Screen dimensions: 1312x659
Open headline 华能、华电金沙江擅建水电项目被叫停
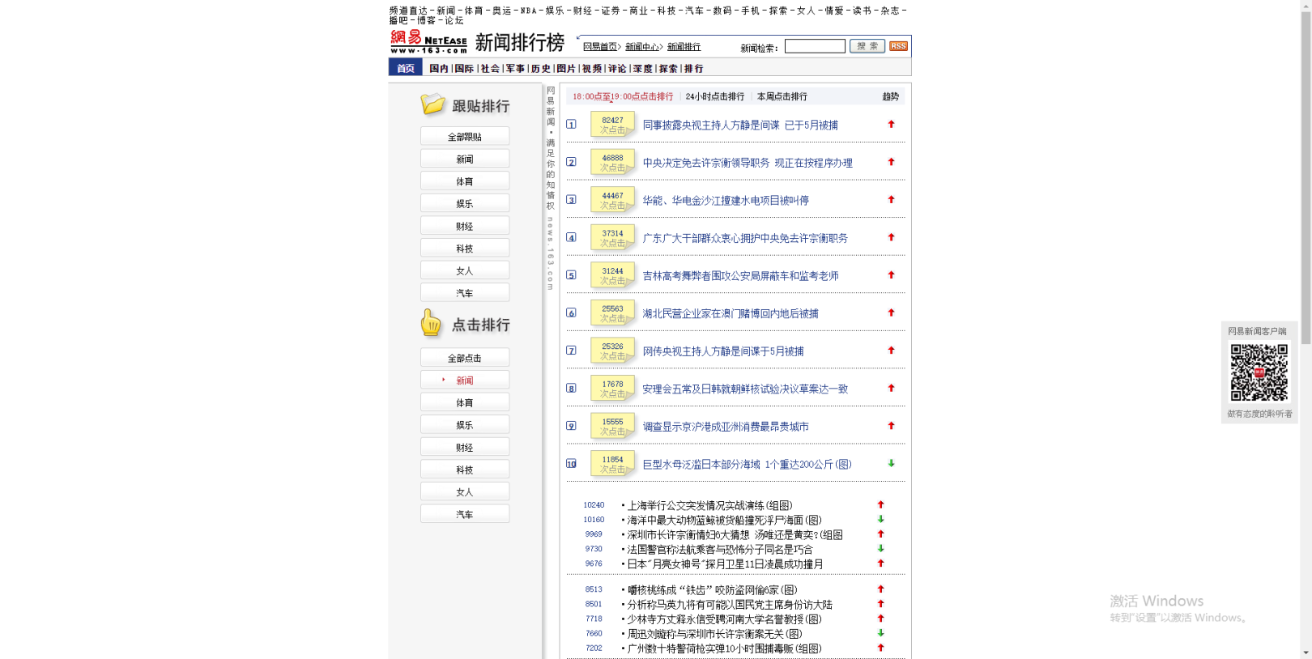pyautogui.click(x=725, y=201)
